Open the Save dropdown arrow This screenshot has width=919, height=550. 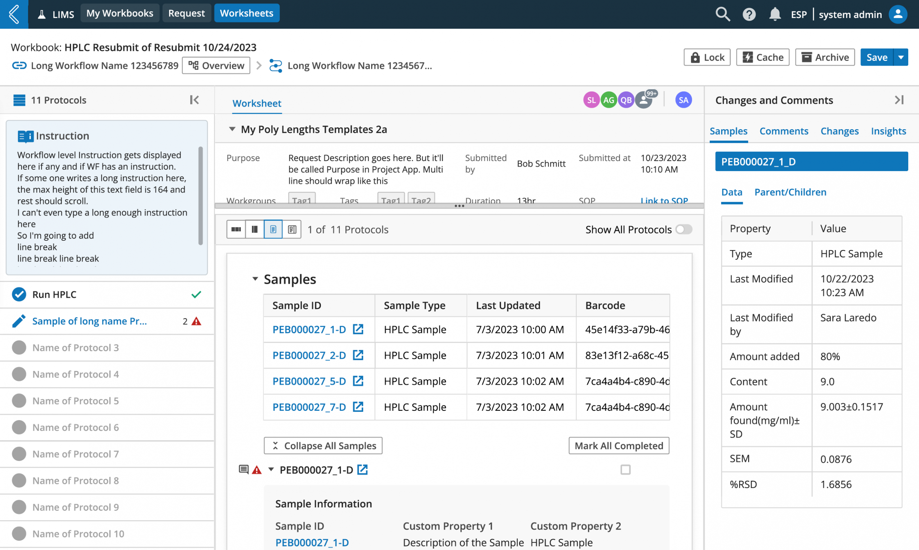pyautogui.click(x=901, y=57)
